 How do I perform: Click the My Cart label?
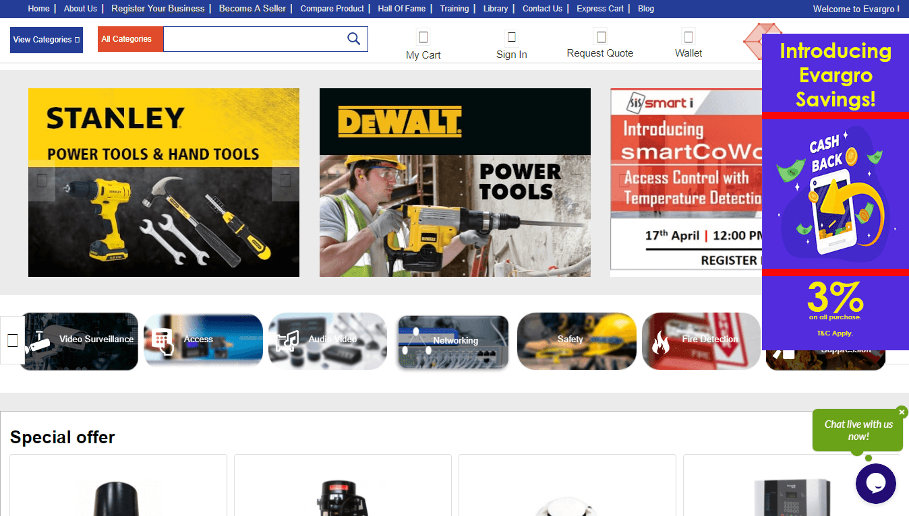tap(423, 55)
